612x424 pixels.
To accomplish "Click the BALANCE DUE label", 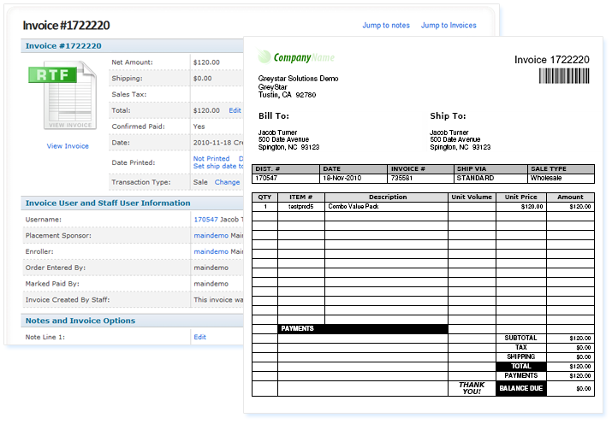I will coord(520,389).
